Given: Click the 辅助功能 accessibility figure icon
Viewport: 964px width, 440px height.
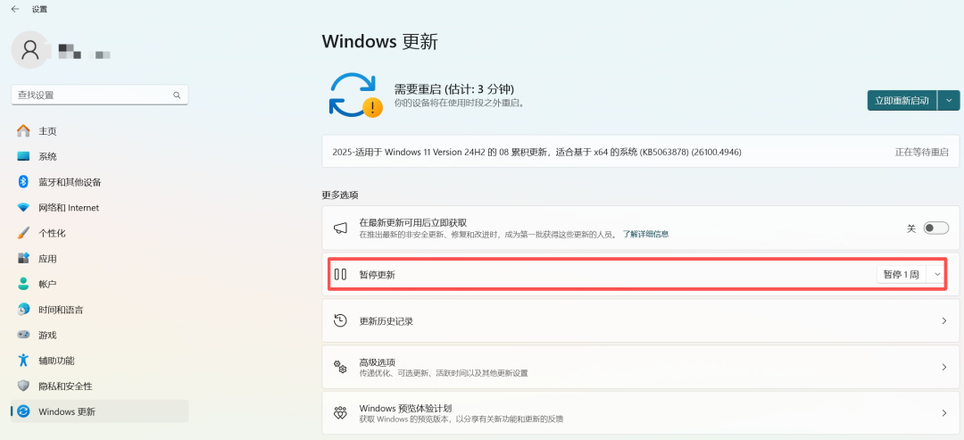Looking at the screenshot, I should (x=23, y=361).
